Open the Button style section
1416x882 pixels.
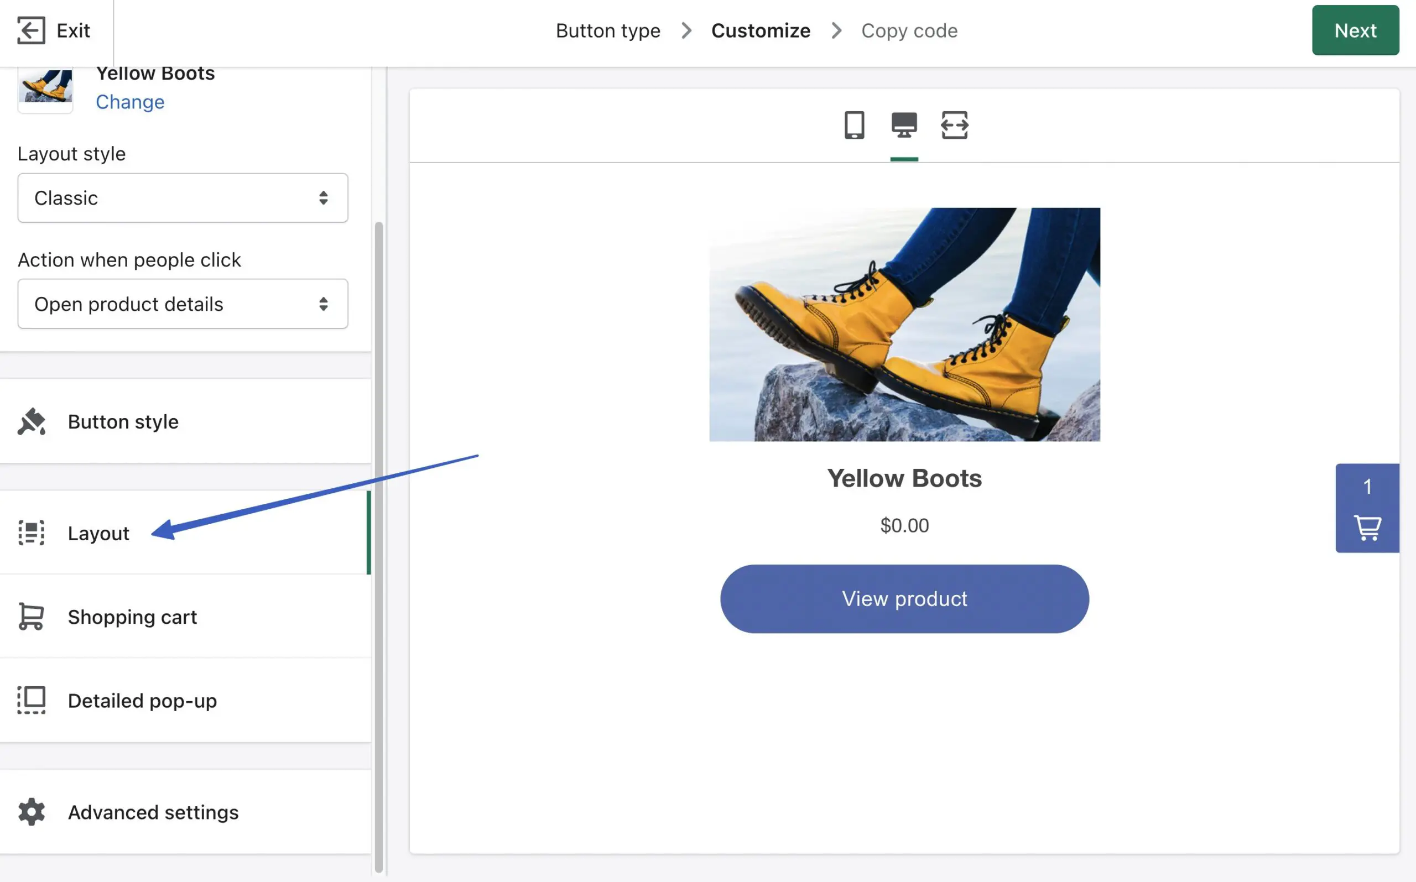[x=185, y=422]
